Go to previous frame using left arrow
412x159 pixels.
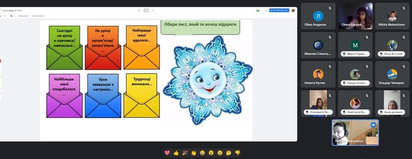[x=139, y=11]
